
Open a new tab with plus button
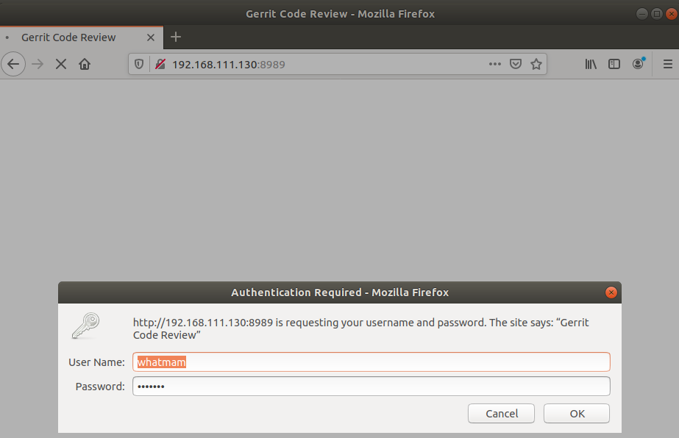pyautogui.click(x=175, y=37)
